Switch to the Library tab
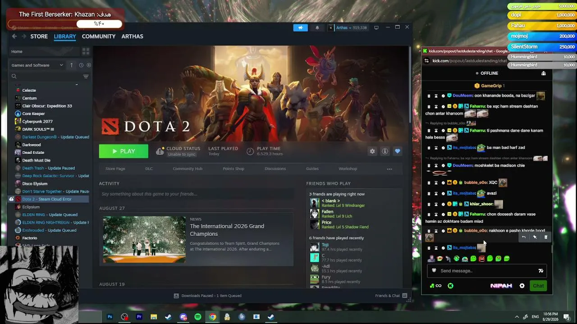 pos(65,36)
